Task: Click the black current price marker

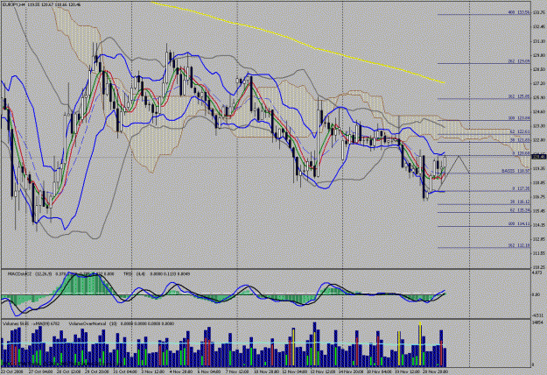Action: (539, 157)
